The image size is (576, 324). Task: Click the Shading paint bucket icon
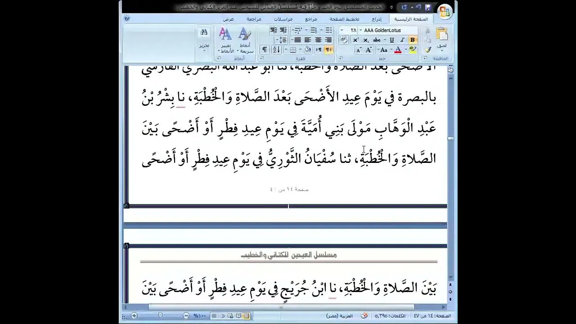(x=307, y=49)
